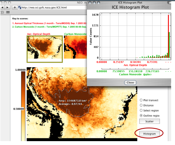Click the Scatter button

(x=150, y=121)
